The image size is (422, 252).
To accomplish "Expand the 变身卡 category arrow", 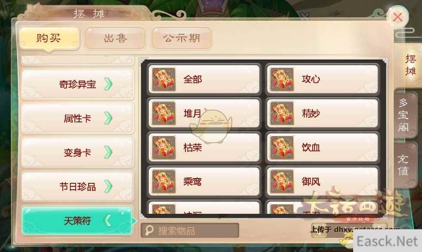I will coord(108,152).
